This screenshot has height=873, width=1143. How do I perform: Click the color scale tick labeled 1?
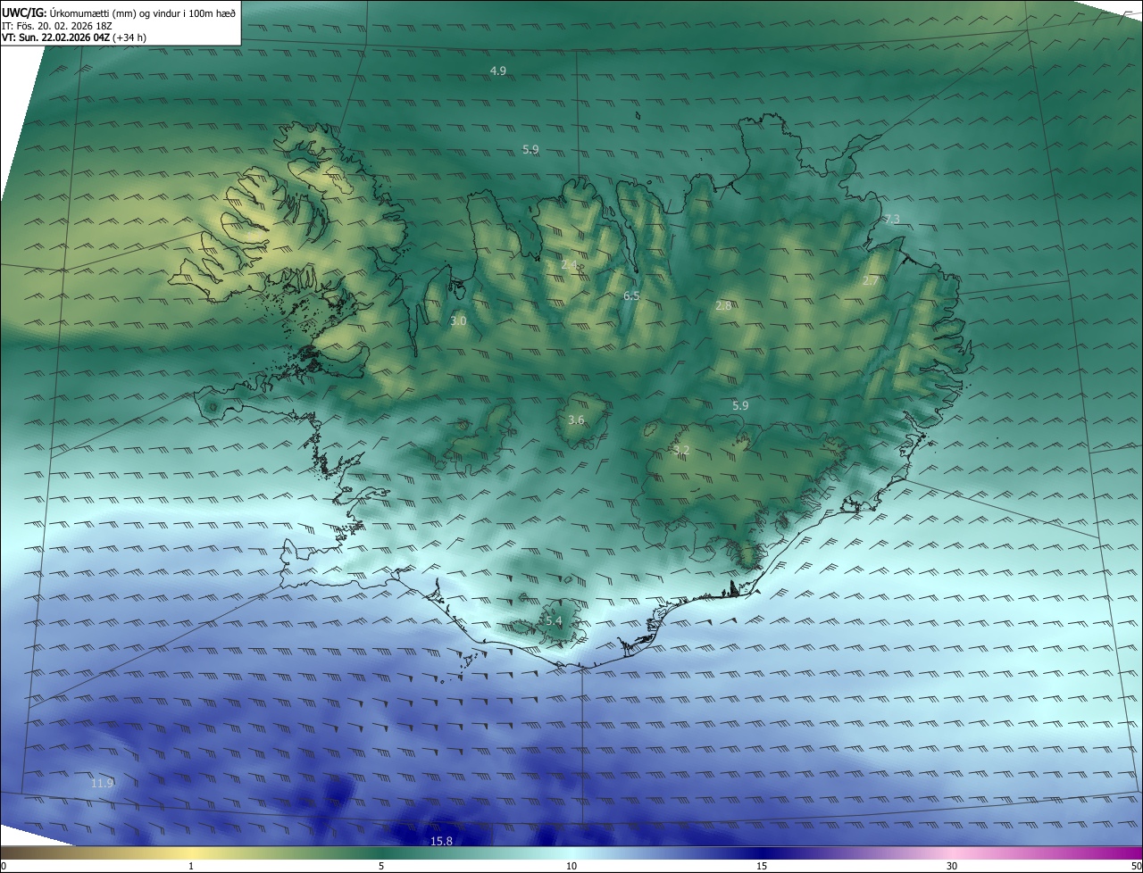tap(191, 866)
